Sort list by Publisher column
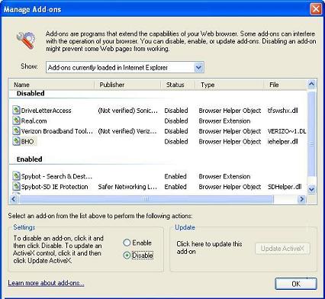 [x=127, y=85]
